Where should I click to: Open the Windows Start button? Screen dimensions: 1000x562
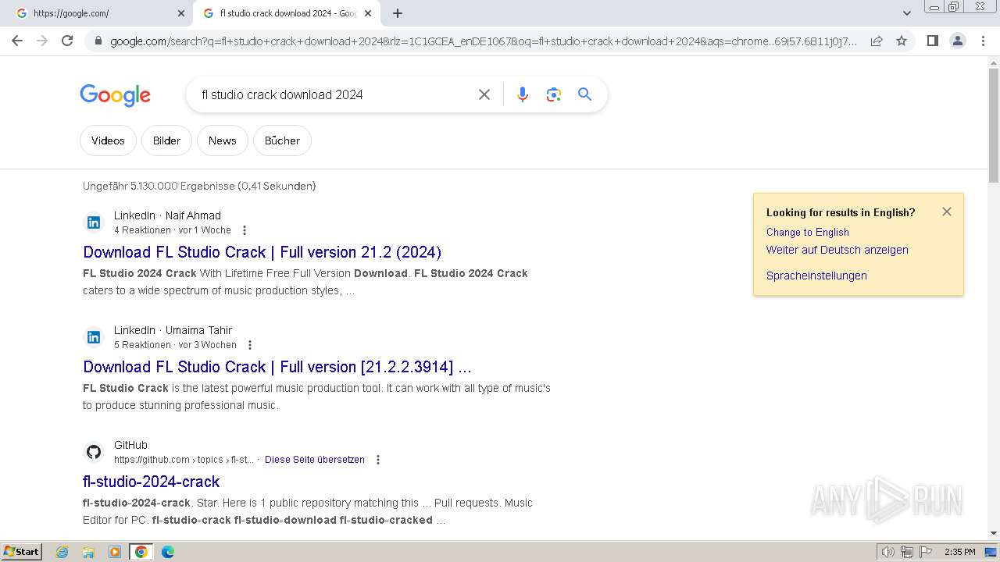22,552
